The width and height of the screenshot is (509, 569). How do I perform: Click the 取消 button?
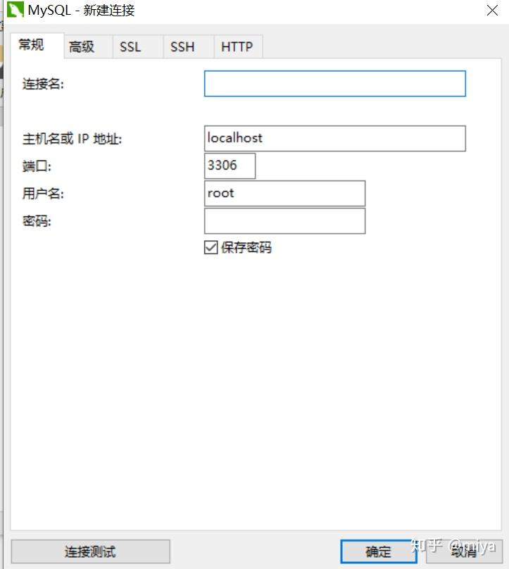tap(464, 551)
